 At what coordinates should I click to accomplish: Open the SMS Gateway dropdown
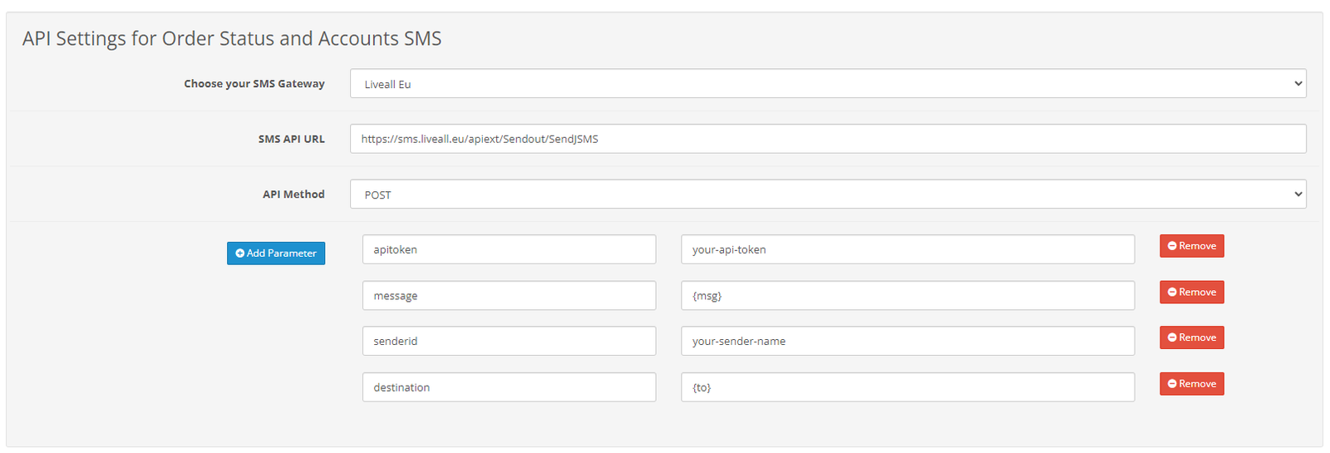828,84
